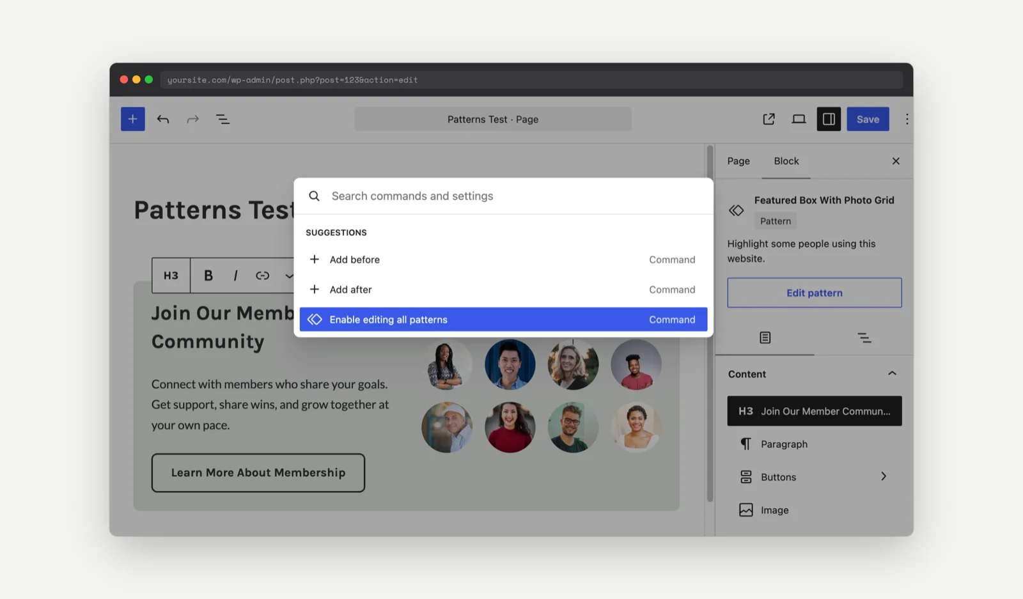Image resolution: width=1023 pixels, height=599 pixels.
Task: Select the H3 Join Our Member Community item
Action: point(815,411)
